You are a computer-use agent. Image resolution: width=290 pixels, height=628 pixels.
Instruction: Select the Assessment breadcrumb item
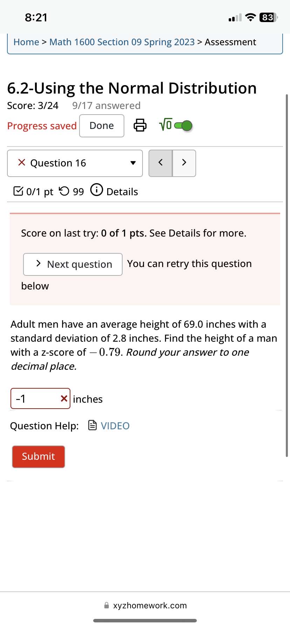(x=230, y=42)
